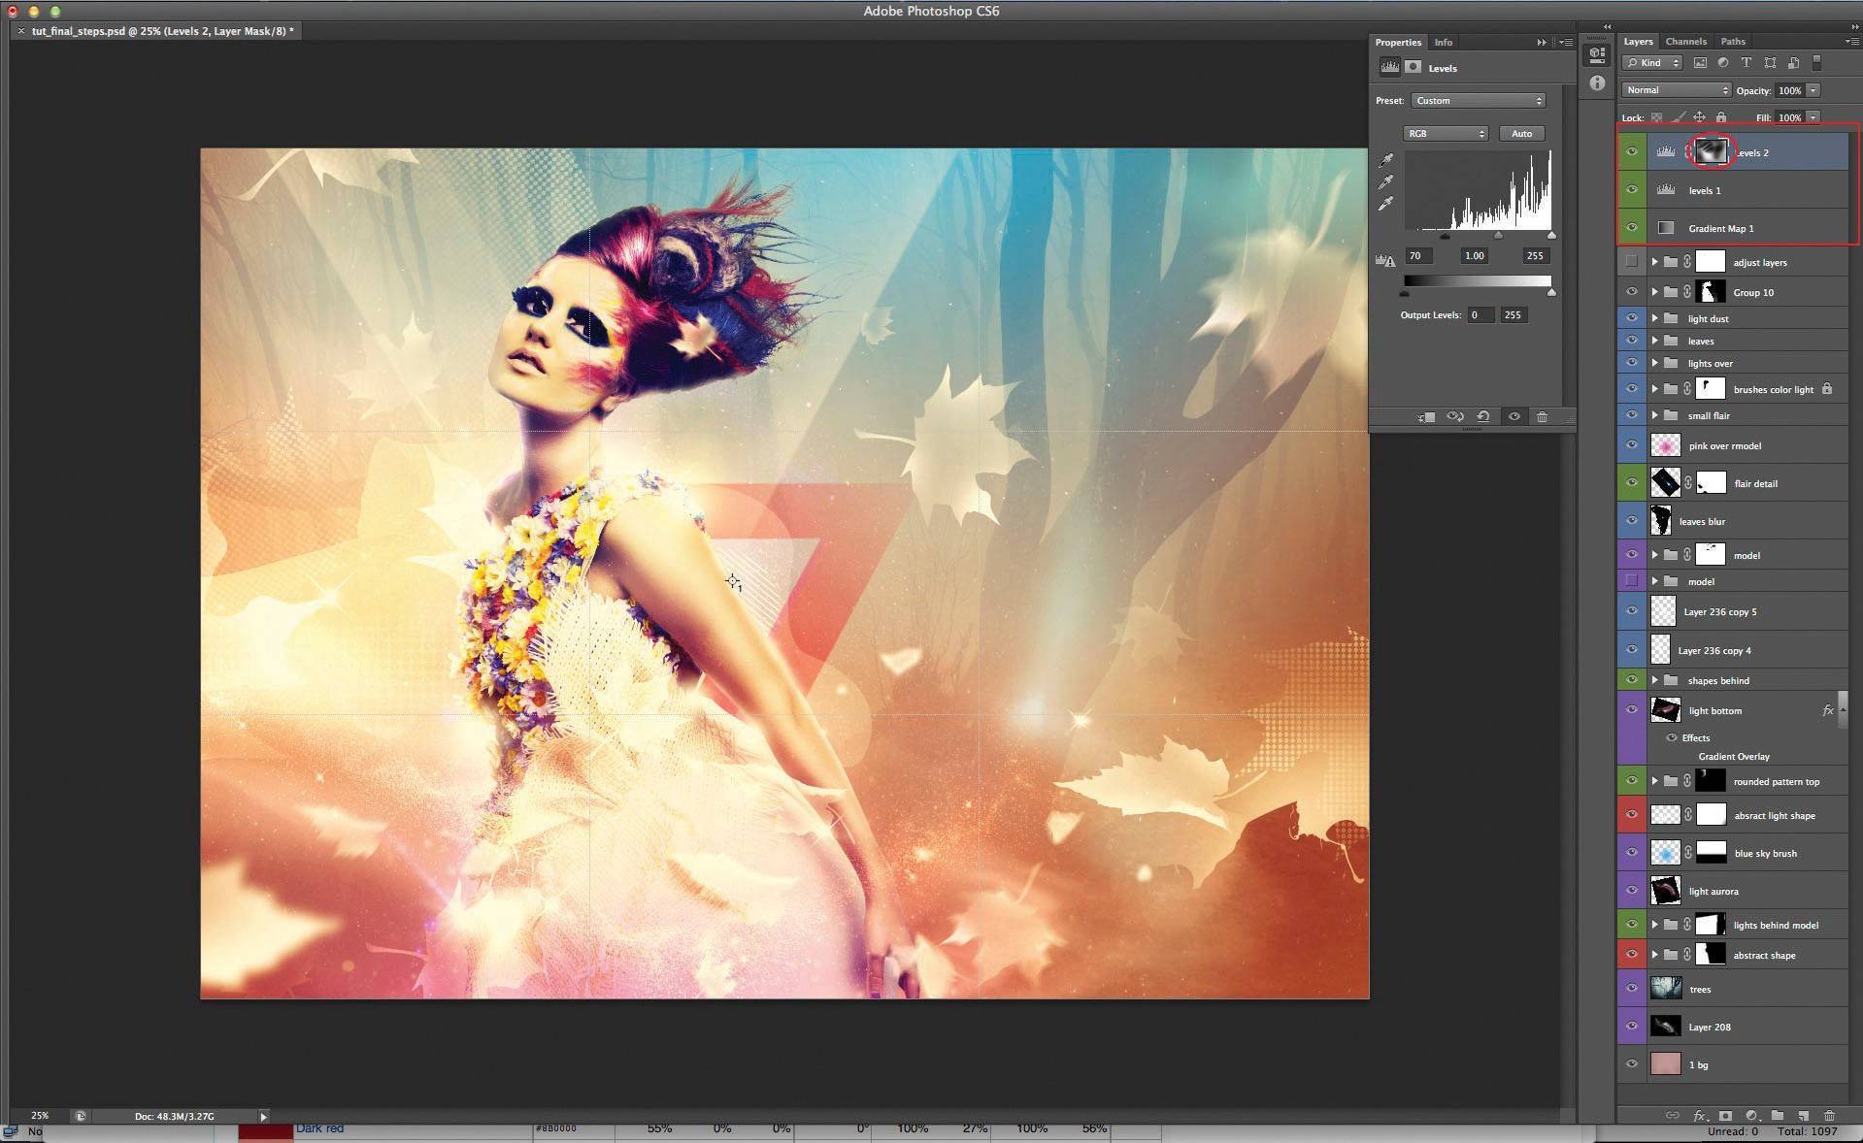Hide the 1 bg layer
This screenshot has height=1143, width=1863.
click(x=1632, y=1064)
